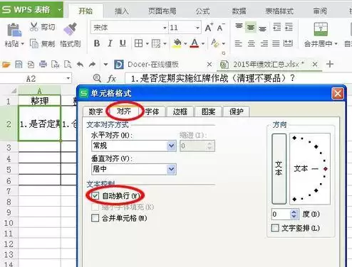352x267 pixels.
Task: Click the Copy icon
Action: point(34,43)
